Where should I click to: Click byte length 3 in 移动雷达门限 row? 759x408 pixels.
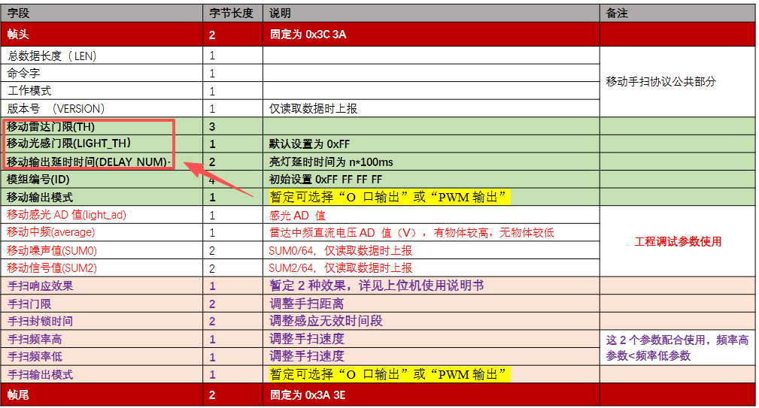coord(212,127)
